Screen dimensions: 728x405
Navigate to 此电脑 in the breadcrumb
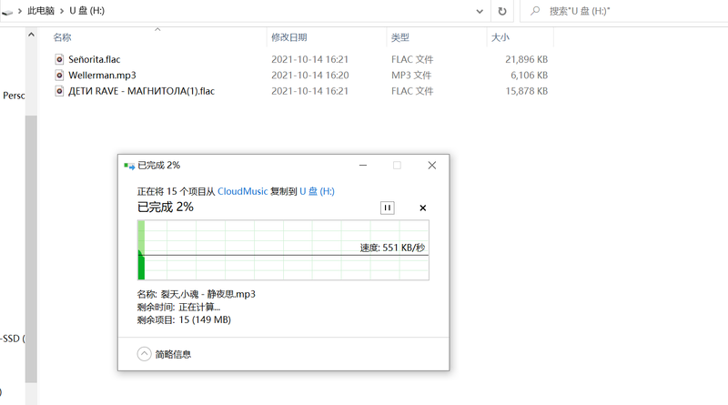[40, 11]
